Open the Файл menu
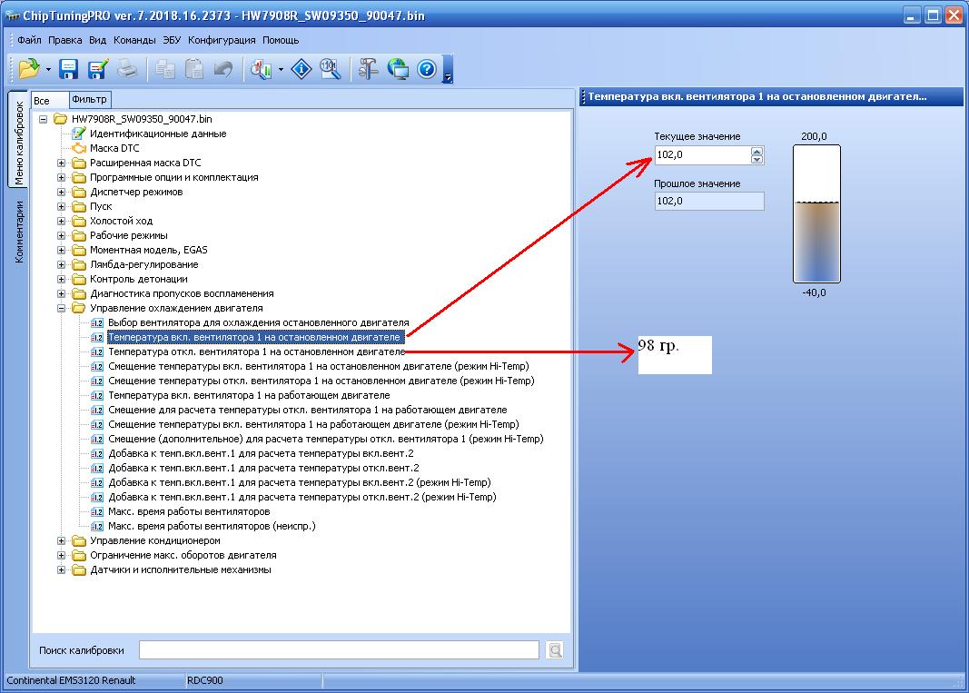 [x=29, y=40]
